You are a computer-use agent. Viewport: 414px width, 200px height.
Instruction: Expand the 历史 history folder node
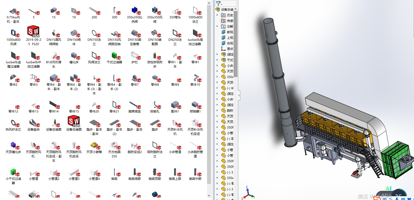click(x=217, y=15)
